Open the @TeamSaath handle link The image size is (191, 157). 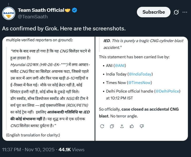pos(33,17)
